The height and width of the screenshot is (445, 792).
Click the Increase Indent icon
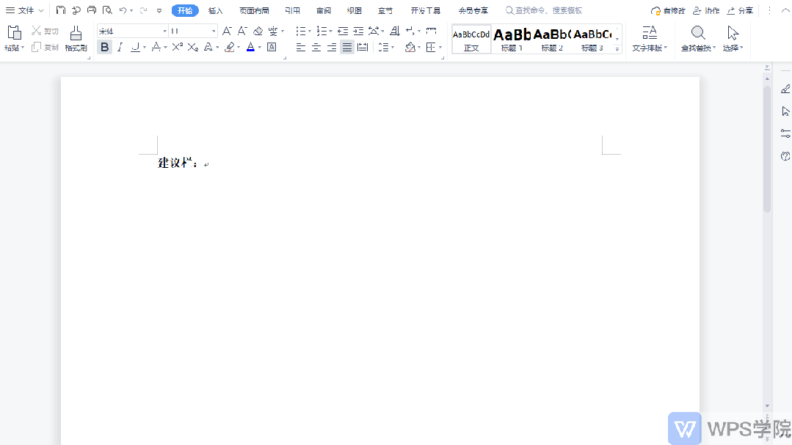pyautogui.click(x=359, y=32)
